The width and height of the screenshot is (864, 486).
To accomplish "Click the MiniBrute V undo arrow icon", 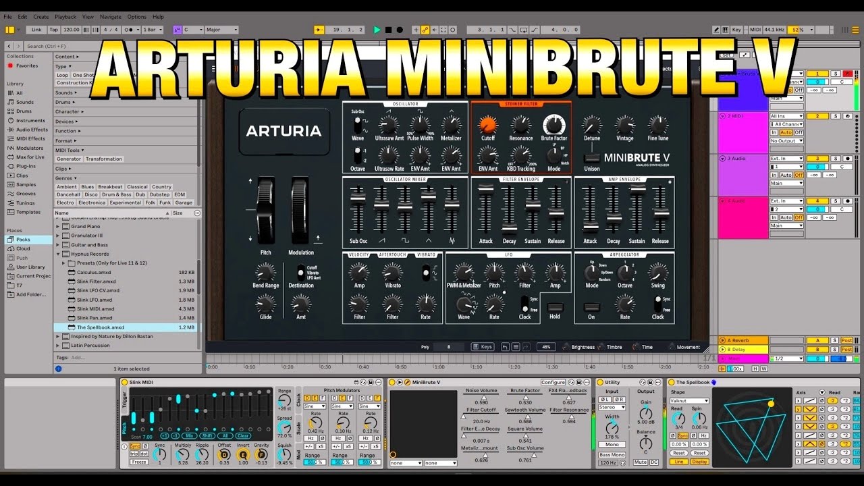I will pos(505,347).
